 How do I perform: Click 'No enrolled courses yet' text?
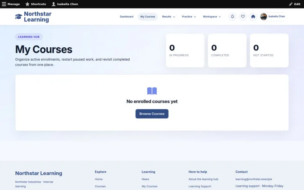pyautogui.click(x=152, y=102)
